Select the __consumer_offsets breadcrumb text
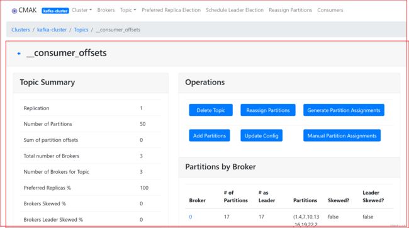409x228 pixels. 118,30
